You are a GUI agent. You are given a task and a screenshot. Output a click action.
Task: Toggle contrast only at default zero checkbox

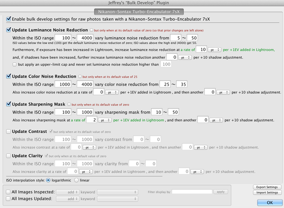pos(51,131)
